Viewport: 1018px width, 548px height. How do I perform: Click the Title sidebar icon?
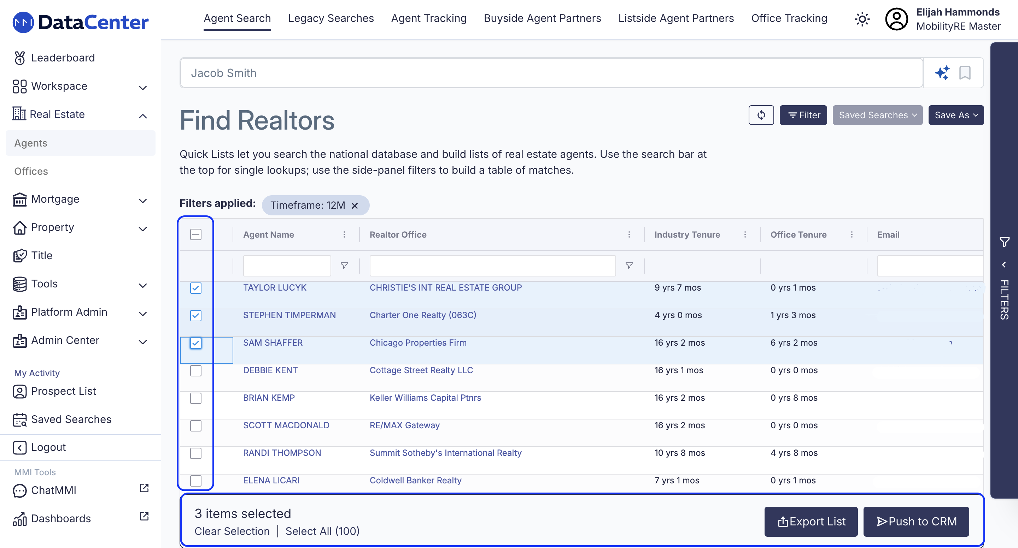[x=20, y=255]
